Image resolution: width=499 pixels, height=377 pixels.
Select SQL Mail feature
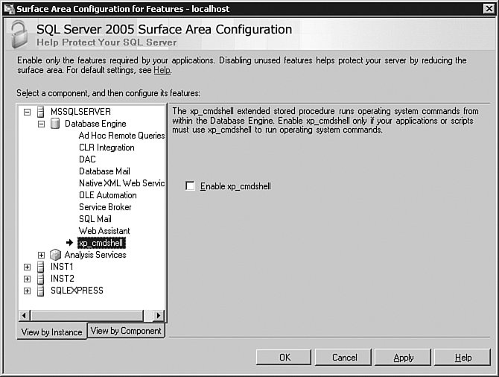tap(95, 219)
